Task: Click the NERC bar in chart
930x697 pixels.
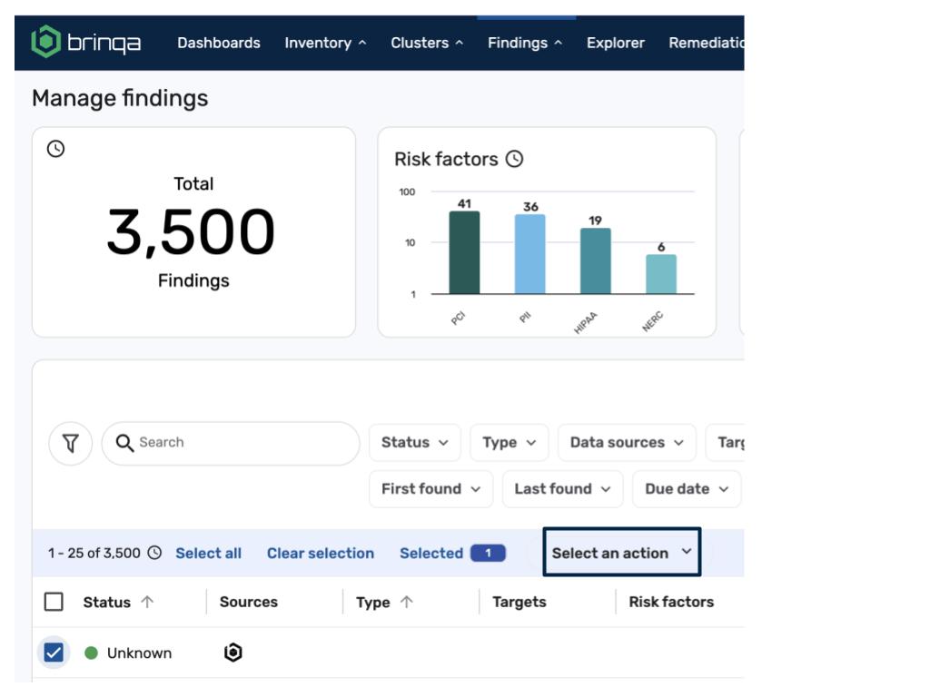Action: 661,274
